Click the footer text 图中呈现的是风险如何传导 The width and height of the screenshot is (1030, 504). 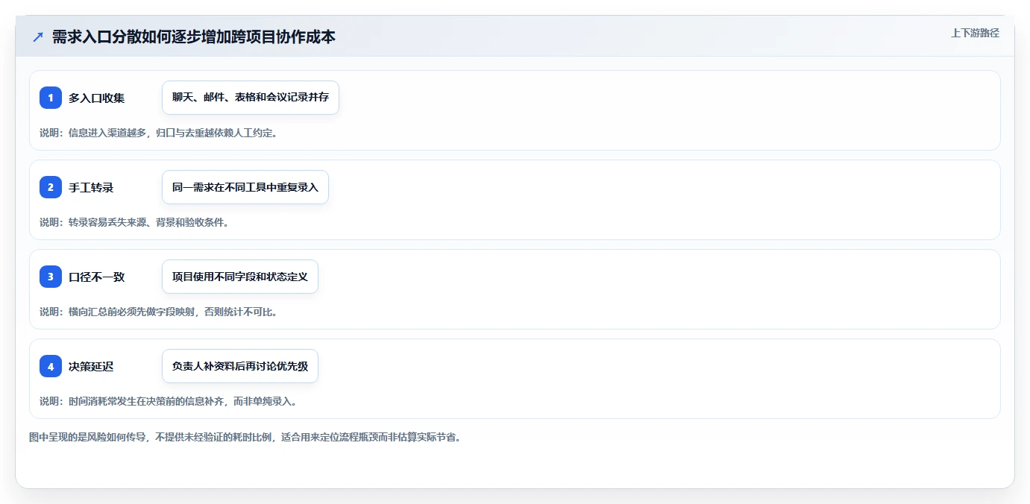pos(88,437)
